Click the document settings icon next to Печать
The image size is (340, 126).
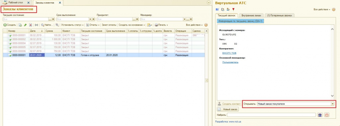pyautogui.click(x=150, y=25)
